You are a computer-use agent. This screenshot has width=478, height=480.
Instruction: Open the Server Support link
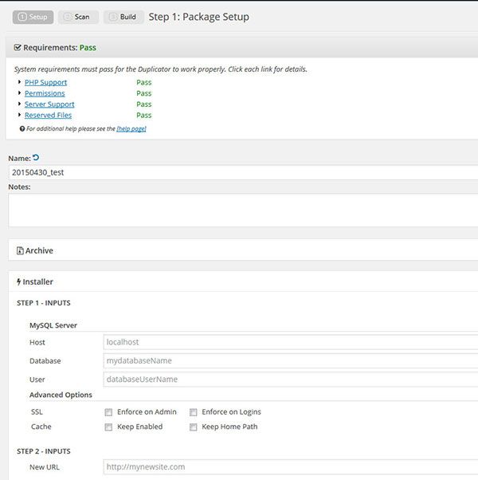tap(49, 104)
